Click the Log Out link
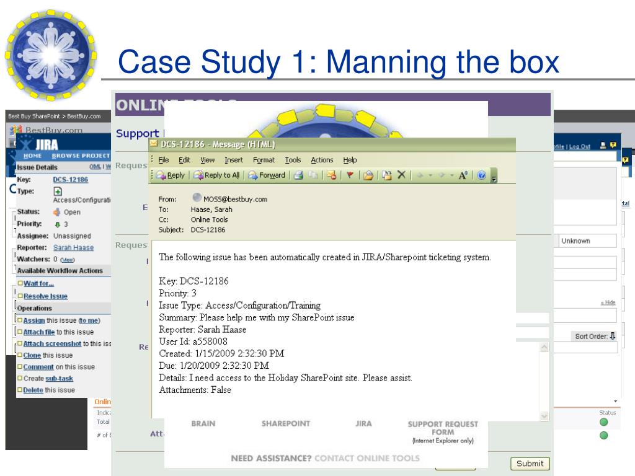 click(580, 146)
